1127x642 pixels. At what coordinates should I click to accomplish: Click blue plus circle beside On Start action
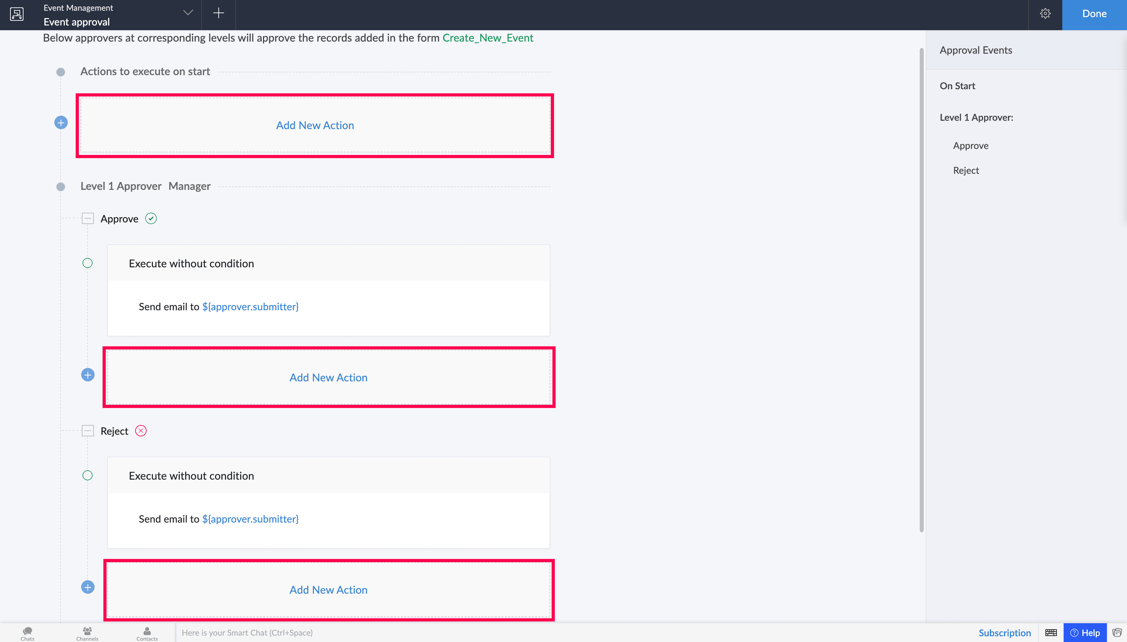(61, 122)
